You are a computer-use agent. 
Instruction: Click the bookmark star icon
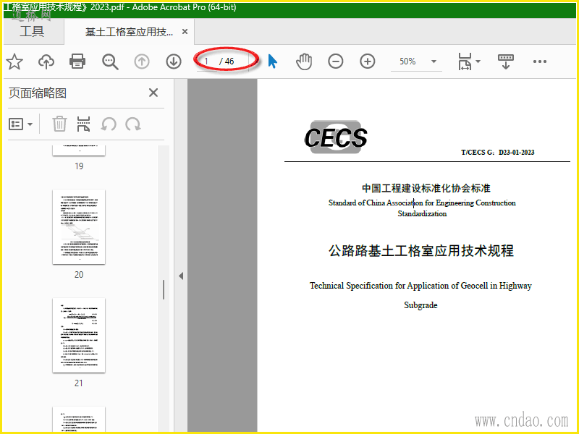coord(14,61)
